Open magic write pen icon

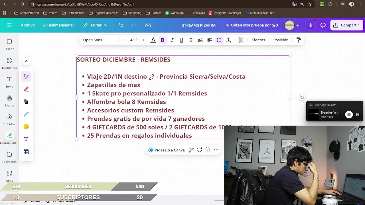pos(191,150)
